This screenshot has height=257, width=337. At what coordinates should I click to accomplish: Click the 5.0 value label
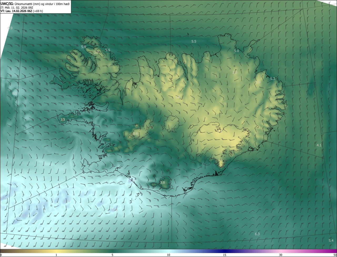[x=236, y=51]
